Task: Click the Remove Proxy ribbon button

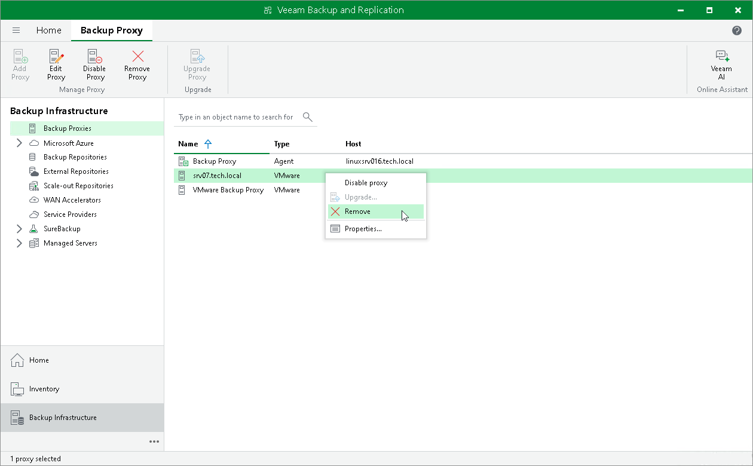Action: coord(137,65)
